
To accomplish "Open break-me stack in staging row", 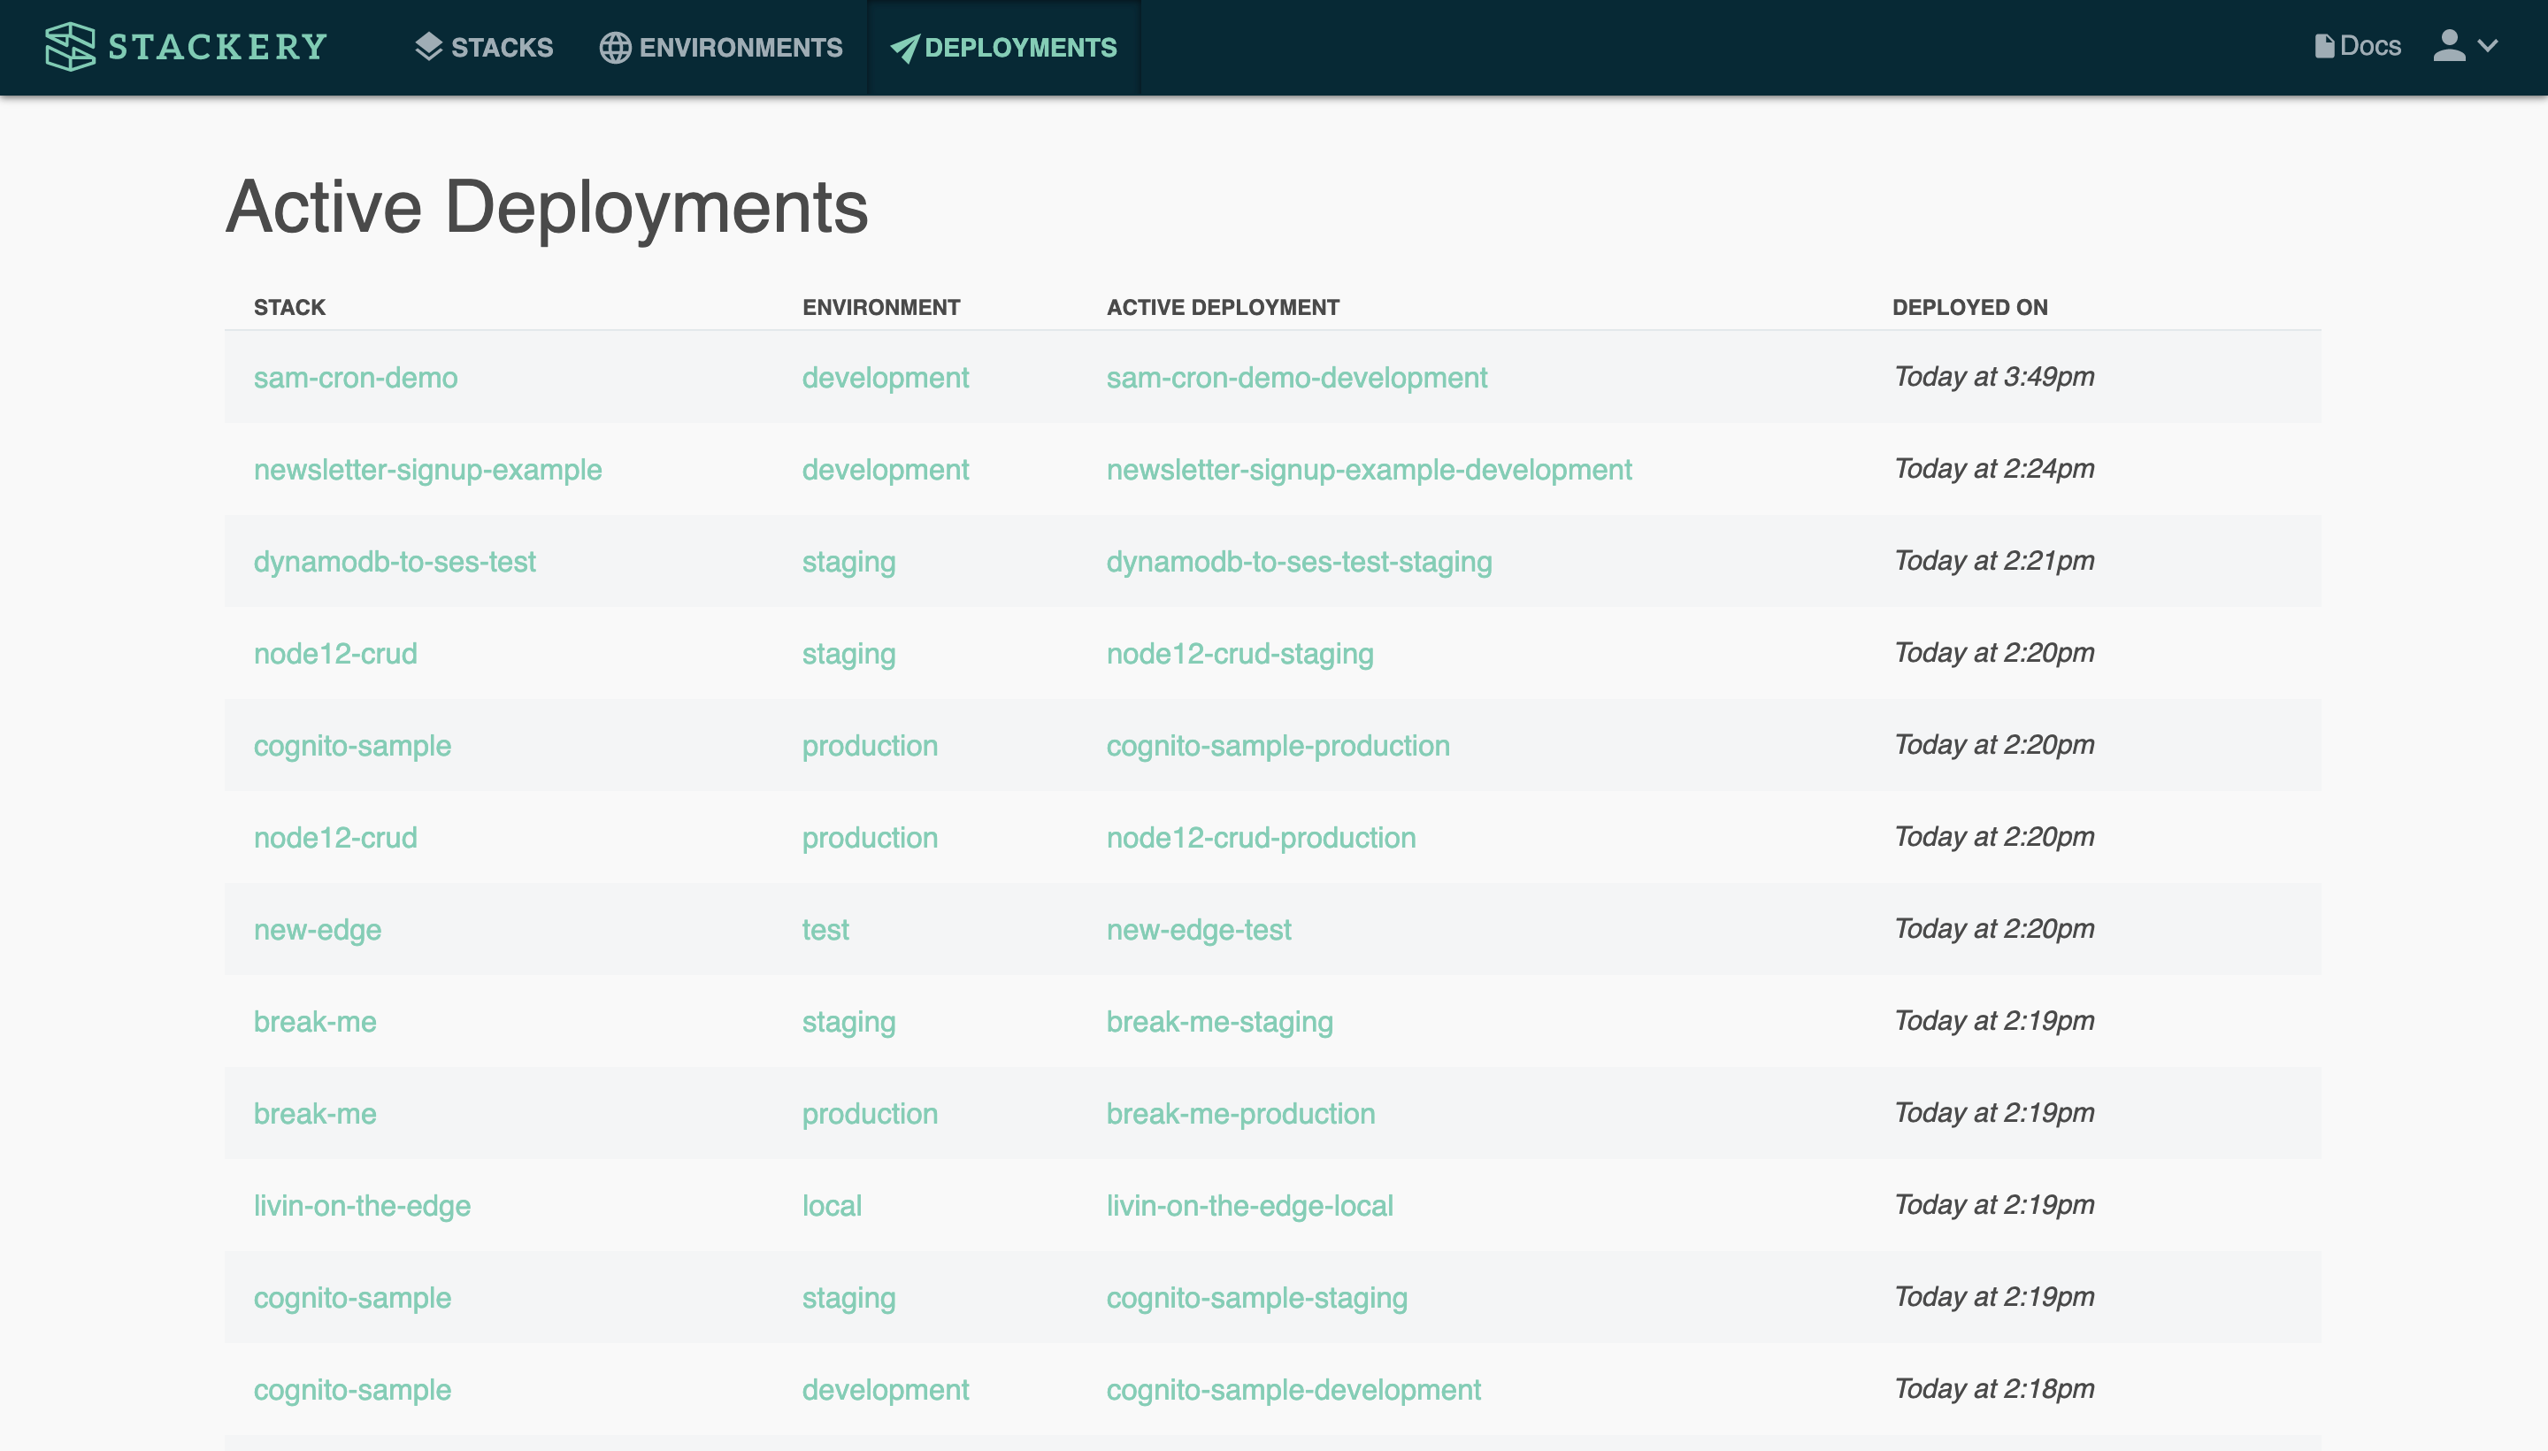I will pos(315,1022).
